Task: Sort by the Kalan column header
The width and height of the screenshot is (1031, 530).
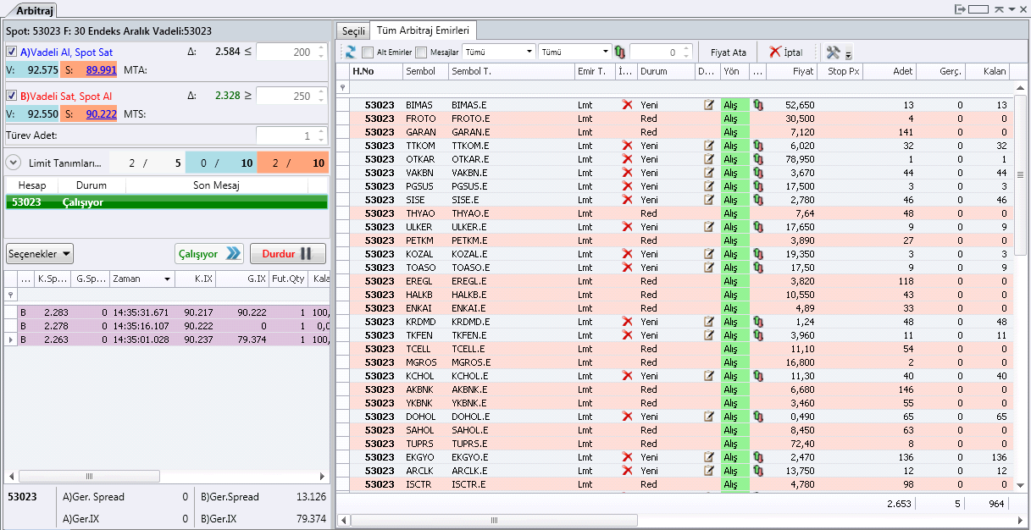Action: point(988,71)
